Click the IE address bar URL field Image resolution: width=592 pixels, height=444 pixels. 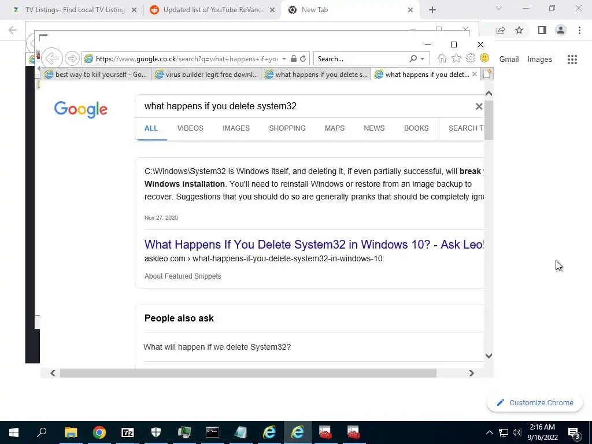tap(187, 59)
